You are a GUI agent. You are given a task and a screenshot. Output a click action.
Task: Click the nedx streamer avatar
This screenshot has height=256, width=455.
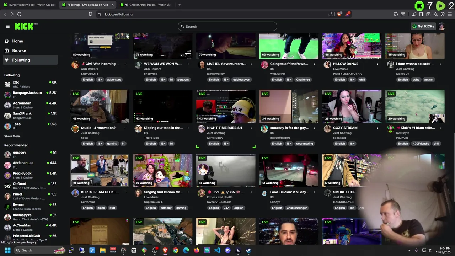[75, 129]
